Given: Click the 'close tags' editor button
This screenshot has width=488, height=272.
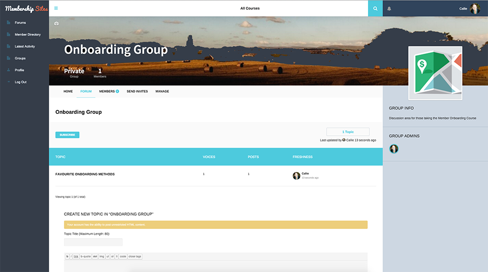Looking at the screenshot, I should click(135, 256).
